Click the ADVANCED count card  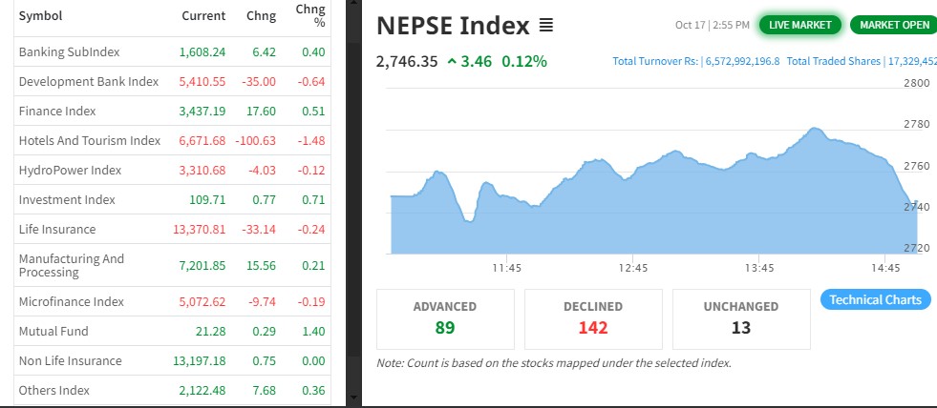445,318
